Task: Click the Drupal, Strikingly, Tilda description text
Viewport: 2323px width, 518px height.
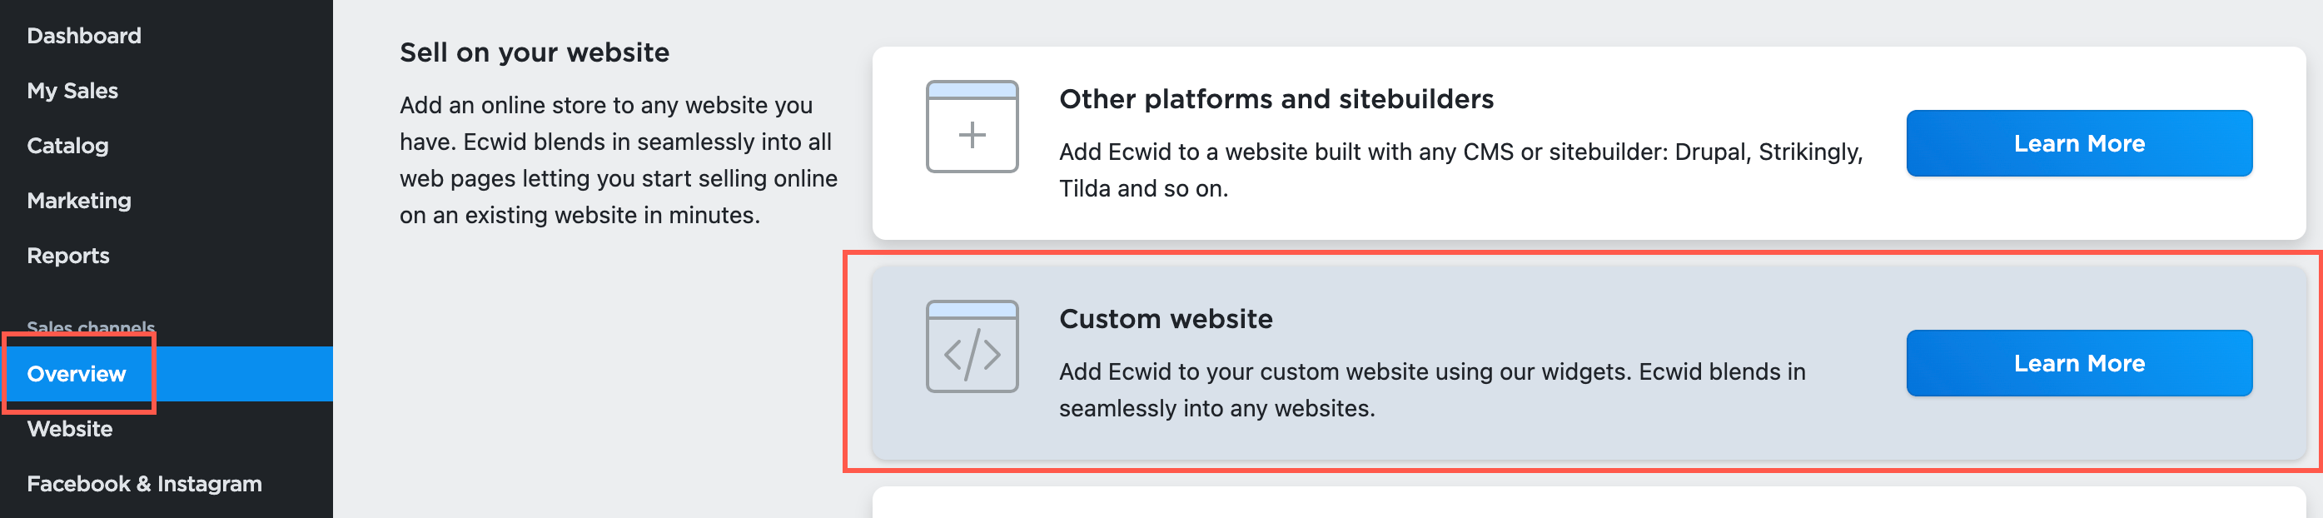Action: click(1461, 170)
